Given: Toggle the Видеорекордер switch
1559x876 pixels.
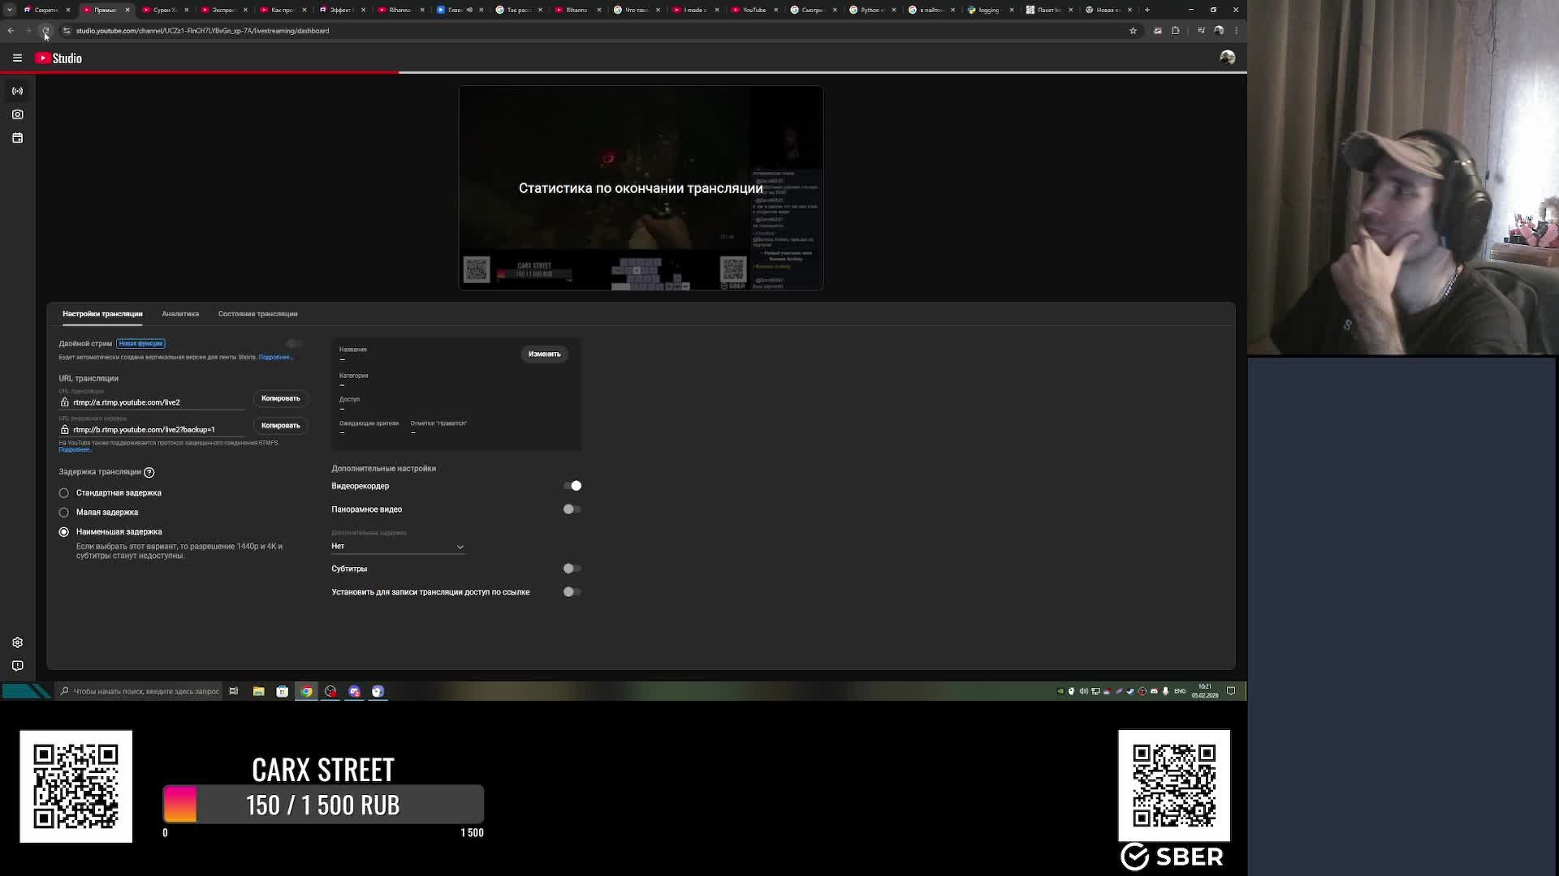Looking at the screenshot, I should tap(572, 486).
